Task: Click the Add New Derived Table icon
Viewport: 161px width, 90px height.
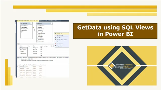Action: tap(55, 40)
